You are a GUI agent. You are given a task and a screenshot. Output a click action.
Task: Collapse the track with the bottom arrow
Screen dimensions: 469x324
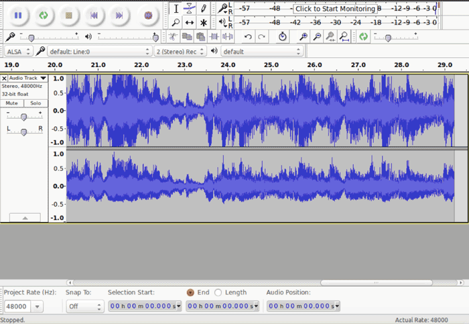tap(24, 217)
